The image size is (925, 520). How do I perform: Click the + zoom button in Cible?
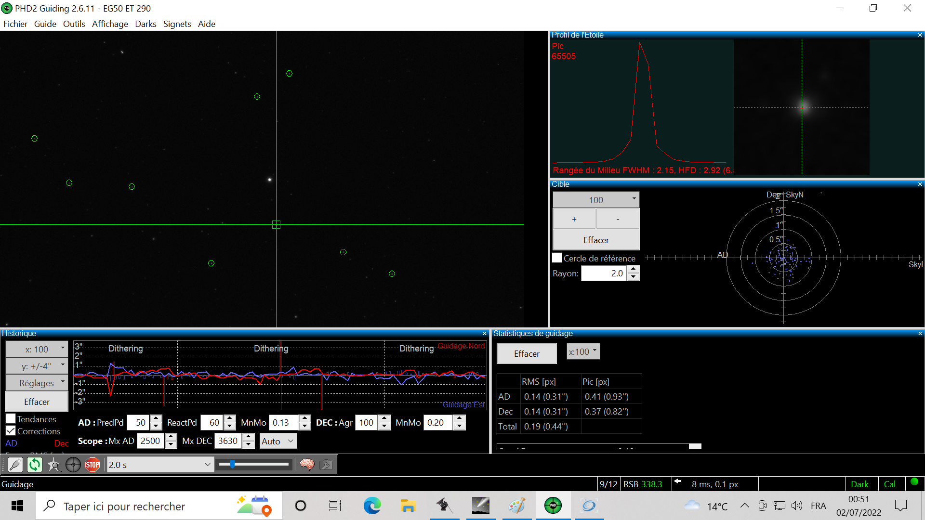pyautogui.click(x=574, y=219)
